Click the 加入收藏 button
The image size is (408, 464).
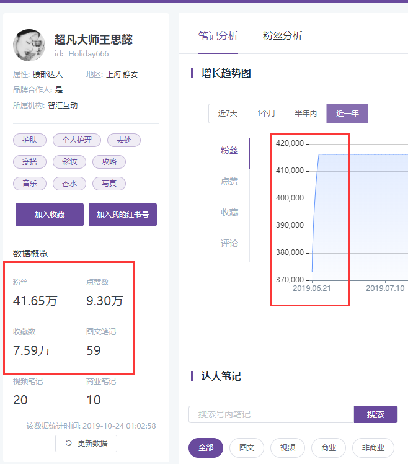point(50,215)
